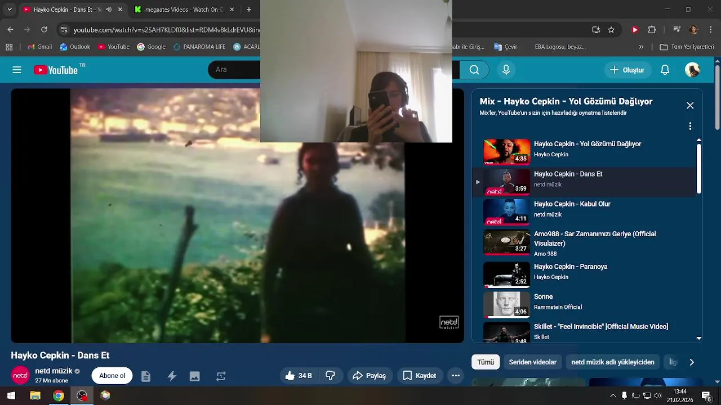Open site information icon in address bar
This screenshot has width=721, height=405.
point(64,30)
